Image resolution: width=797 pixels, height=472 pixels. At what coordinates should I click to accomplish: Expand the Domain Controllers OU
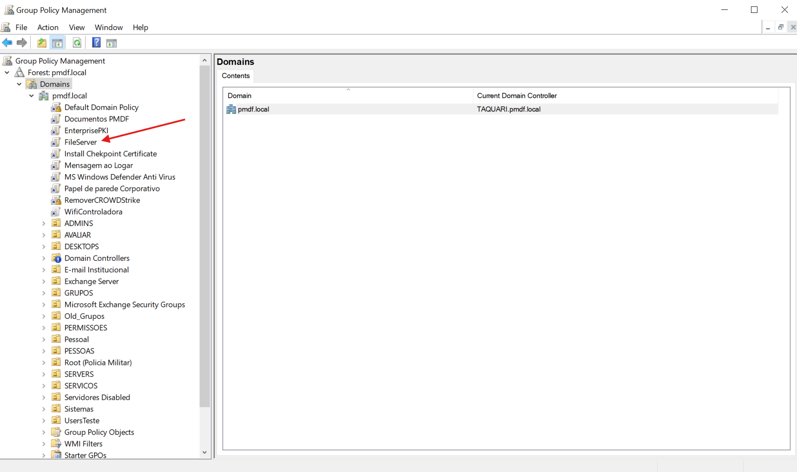pyautogui.click(x=44, y=259)
